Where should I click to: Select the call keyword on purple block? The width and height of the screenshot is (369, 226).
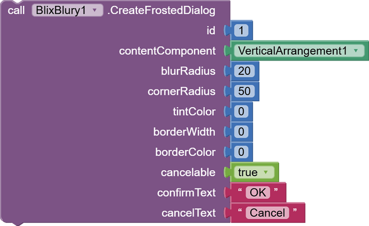click(16, 10)
